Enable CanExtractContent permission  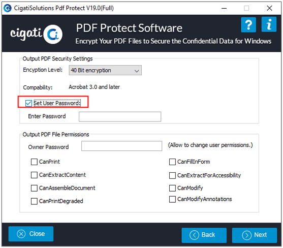point(34,175)
